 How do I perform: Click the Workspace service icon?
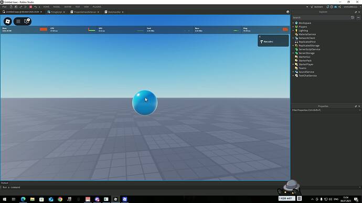[296, 23]
